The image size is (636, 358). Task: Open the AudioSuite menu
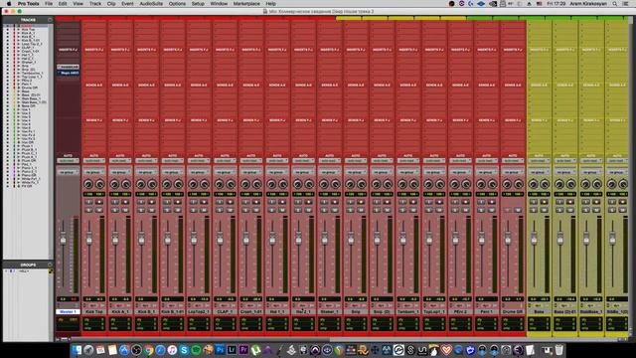[151, 4]
